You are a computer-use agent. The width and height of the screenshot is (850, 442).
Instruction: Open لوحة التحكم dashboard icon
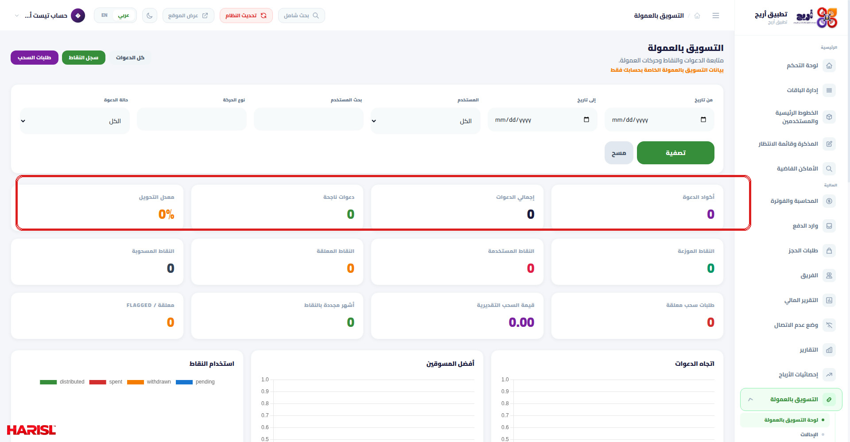829,66
